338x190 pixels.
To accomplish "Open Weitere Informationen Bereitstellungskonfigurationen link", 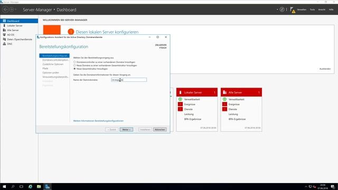I will [98, 121].
